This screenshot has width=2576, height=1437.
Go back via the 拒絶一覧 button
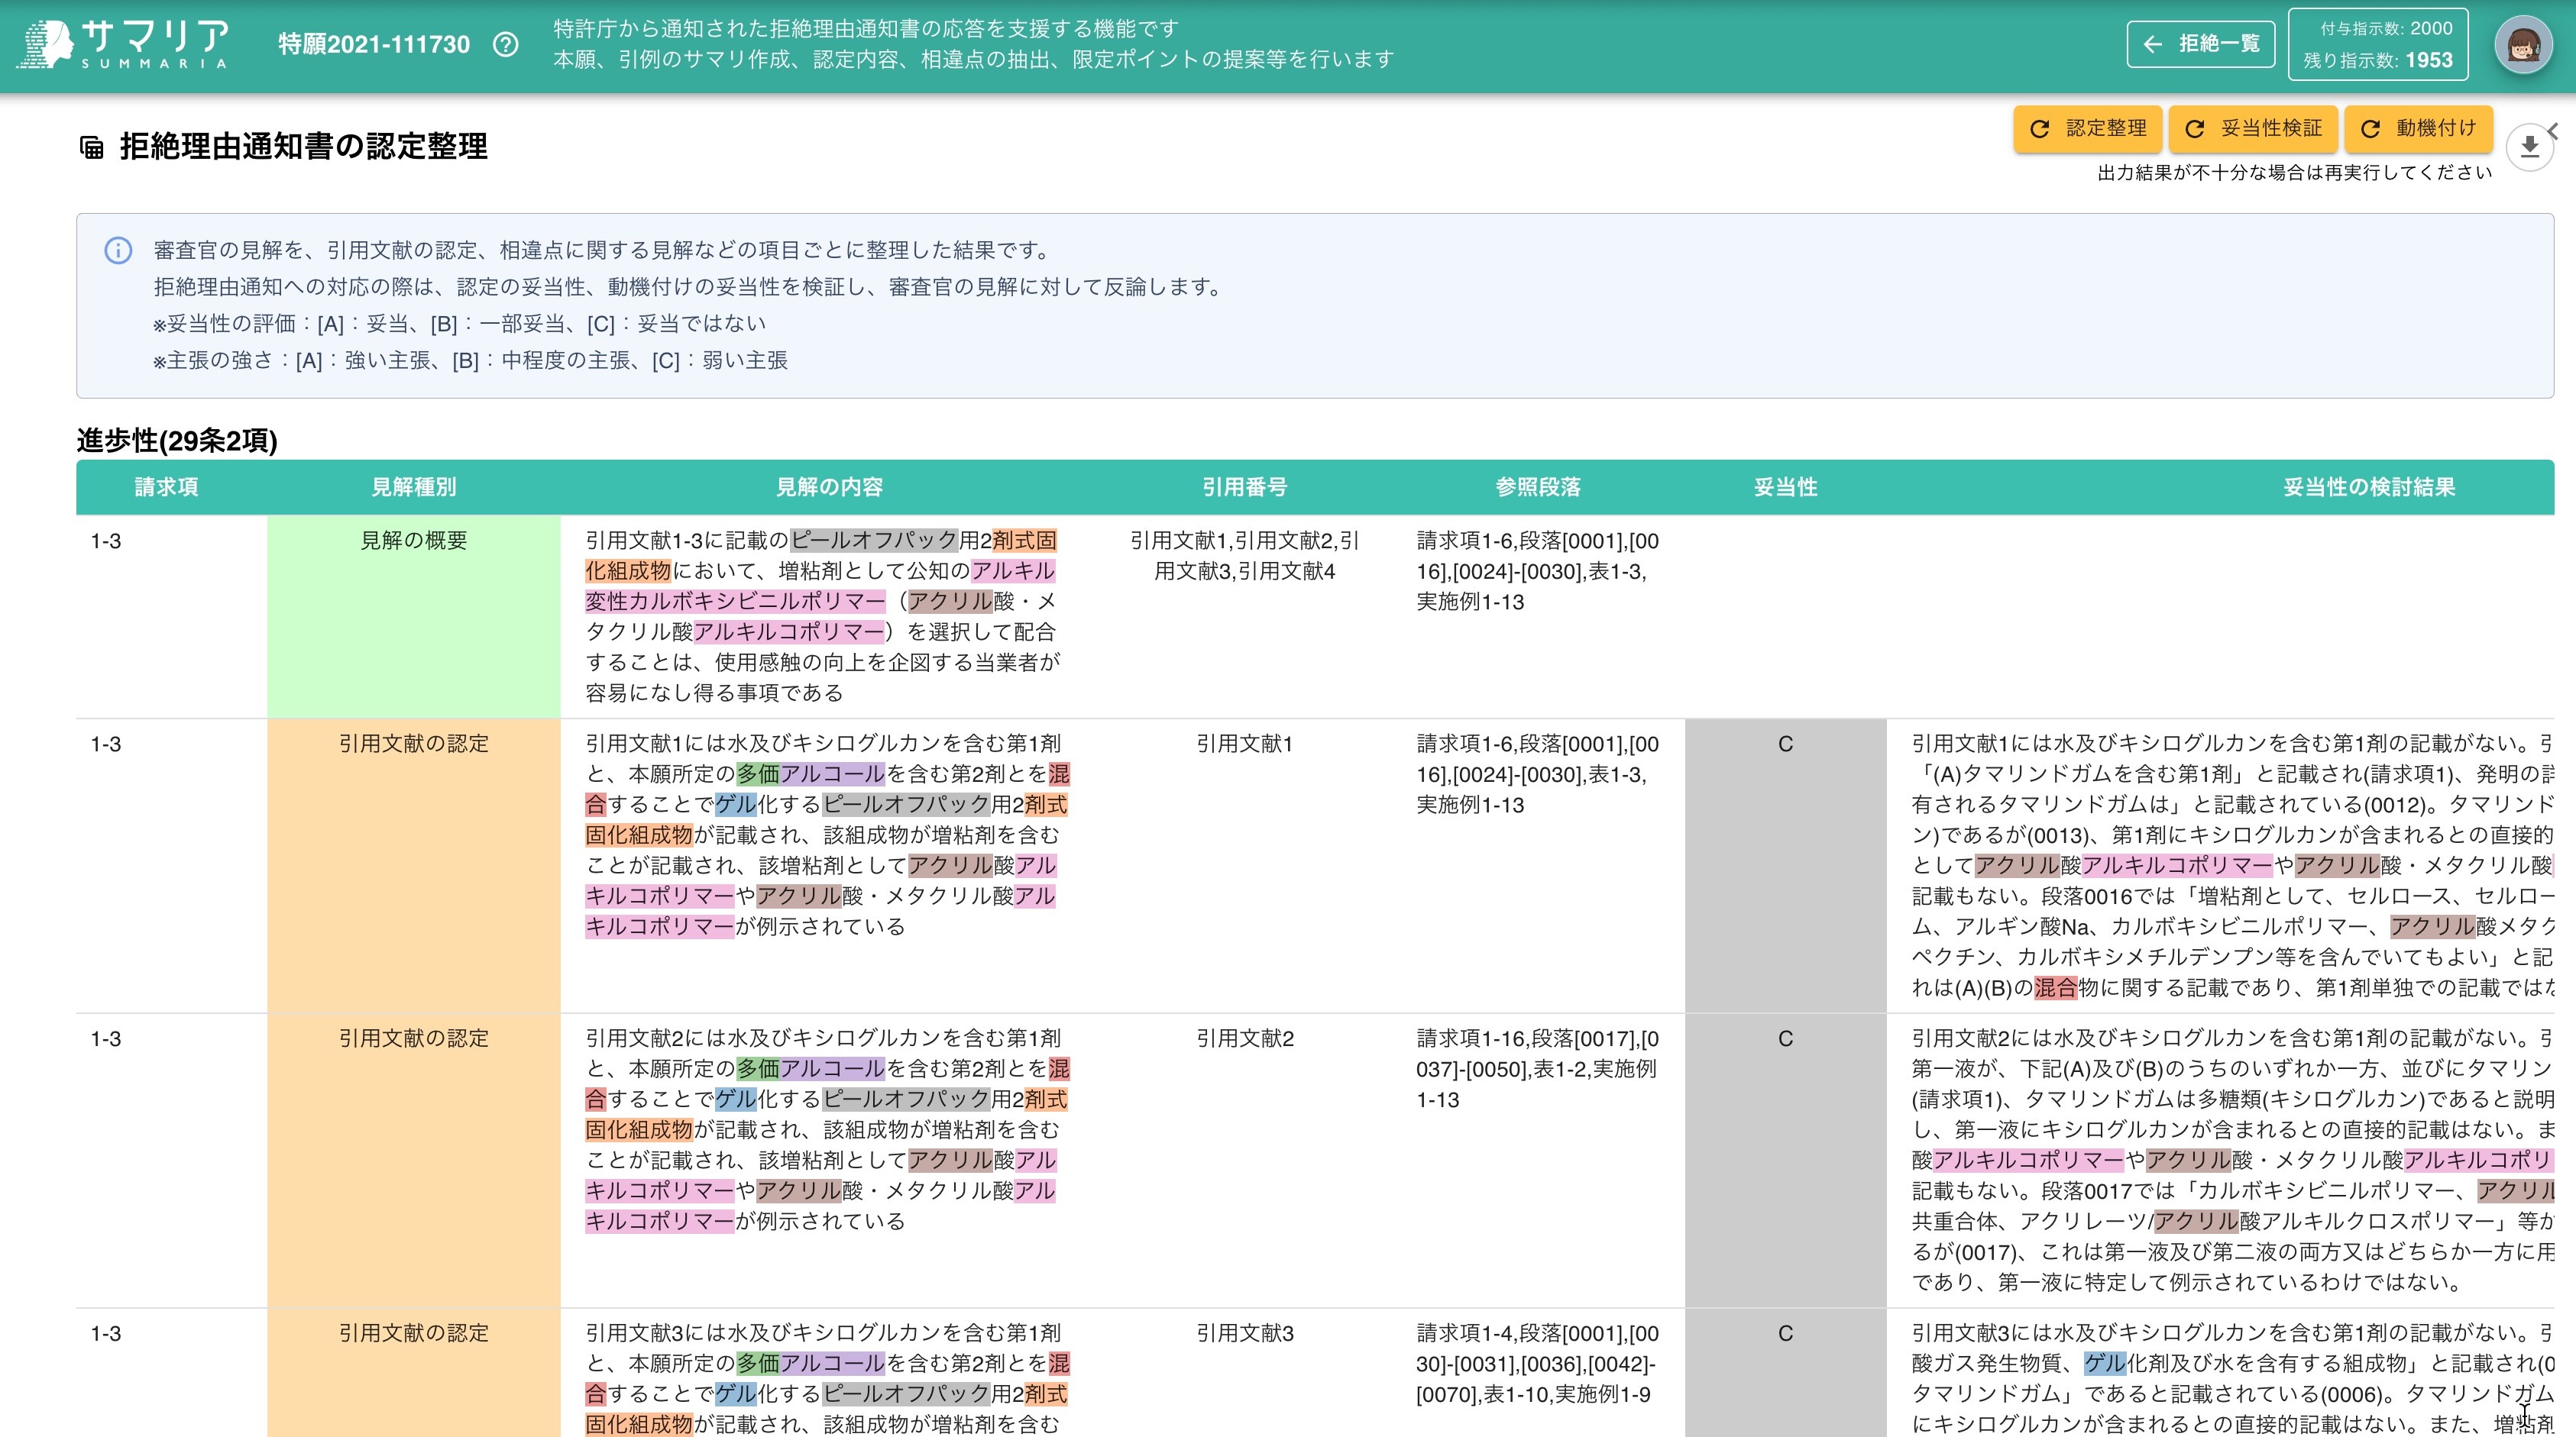point(2200,44)
